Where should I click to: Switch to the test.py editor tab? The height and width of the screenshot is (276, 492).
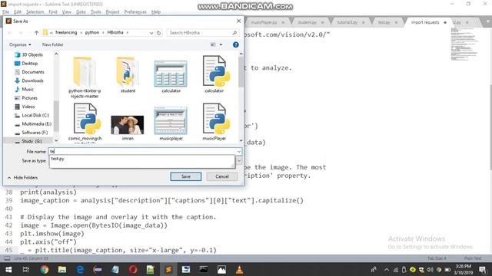[384, 22]
